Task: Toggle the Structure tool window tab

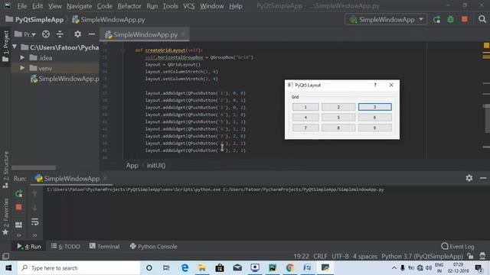Action: [5, 170]
